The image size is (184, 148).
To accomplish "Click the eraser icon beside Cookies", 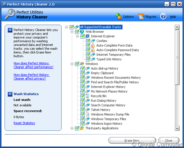I will tap(93, 41).
